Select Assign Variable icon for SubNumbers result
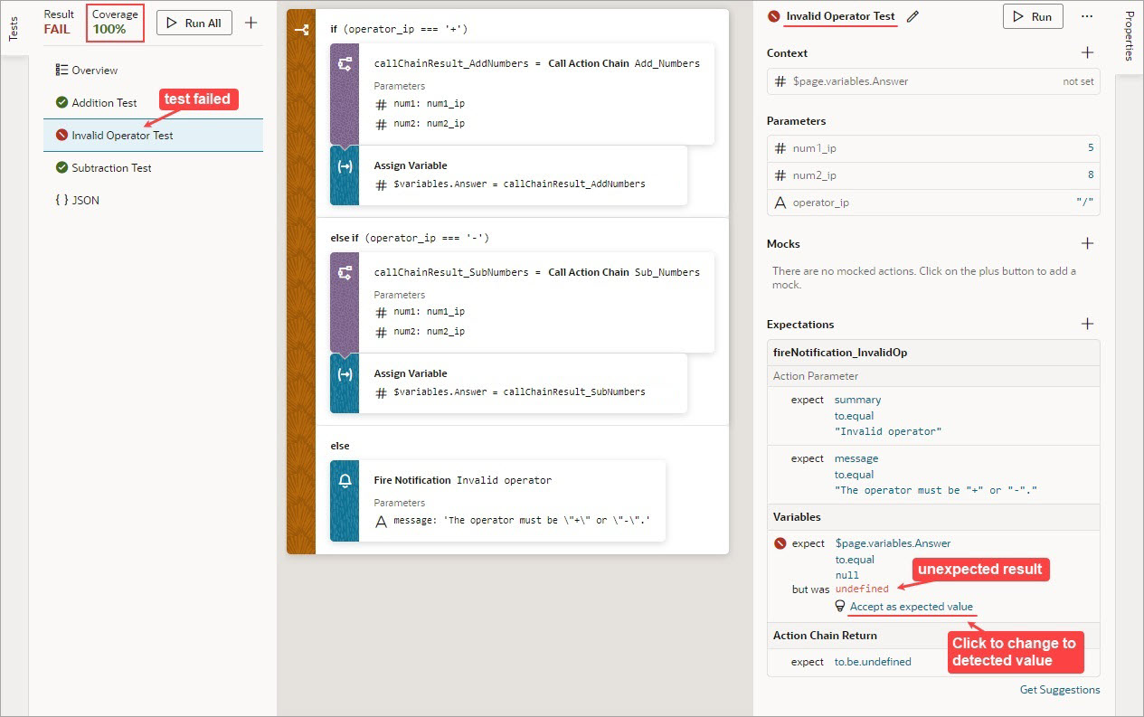Viewport: 1144px width, 717px height. [x=345, y=374]
